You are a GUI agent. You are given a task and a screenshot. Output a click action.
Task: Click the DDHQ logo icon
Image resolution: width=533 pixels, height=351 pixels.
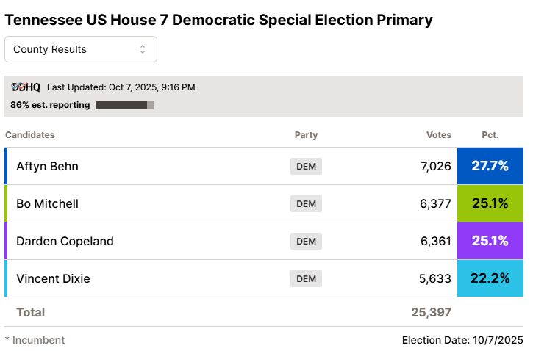tap(26, 87)
